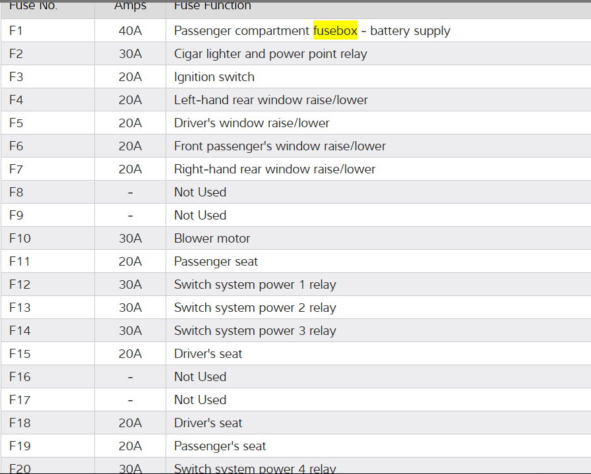Click the F11 "Passenger seat" text
Image resolution: width=591 pixels, height=474 pixels.
[x=216, y=262]
